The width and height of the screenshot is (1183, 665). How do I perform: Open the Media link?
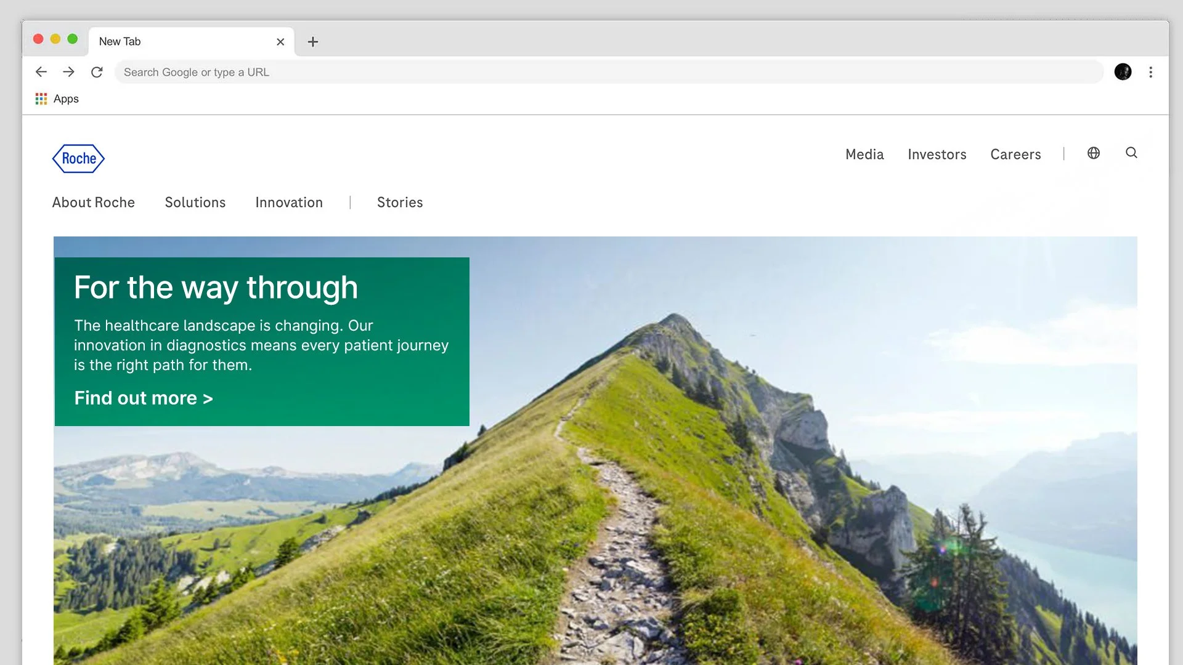pos(864,155)
